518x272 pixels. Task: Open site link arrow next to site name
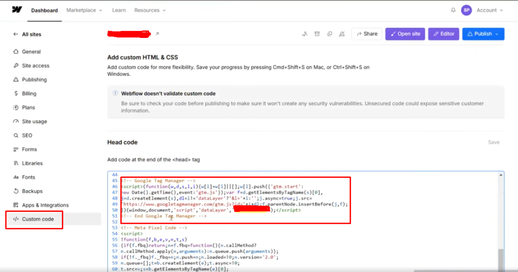157,34
